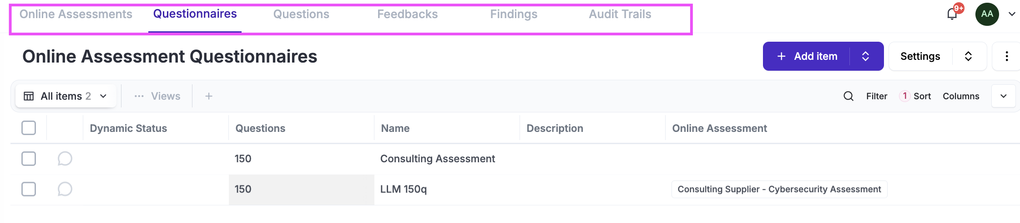The height and width of the screenshot is (223, 1020).
Task: Expand the chevron next to Columns
Action: pos(1003,96)
